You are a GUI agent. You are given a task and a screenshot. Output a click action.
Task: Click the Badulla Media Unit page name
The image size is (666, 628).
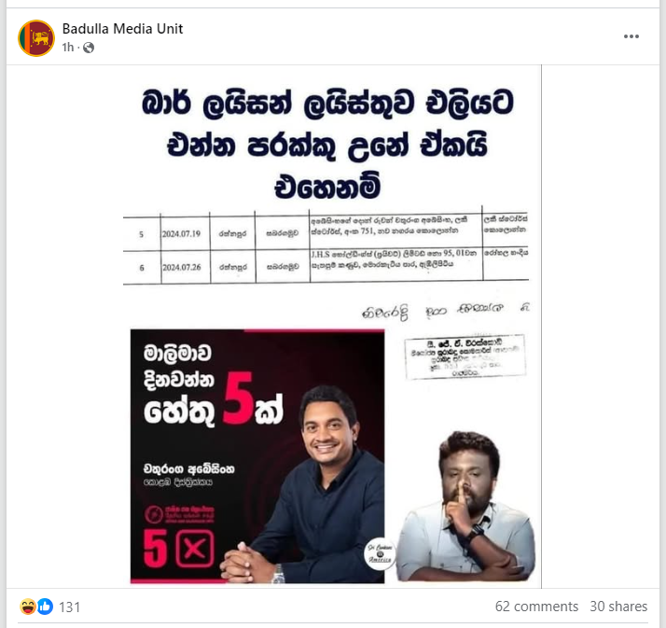(x=122, y=29)
